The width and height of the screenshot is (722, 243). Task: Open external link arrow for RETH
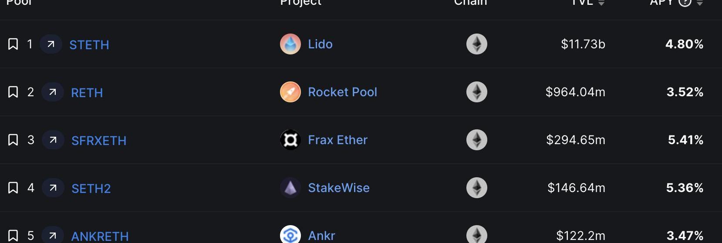(53, 92)
